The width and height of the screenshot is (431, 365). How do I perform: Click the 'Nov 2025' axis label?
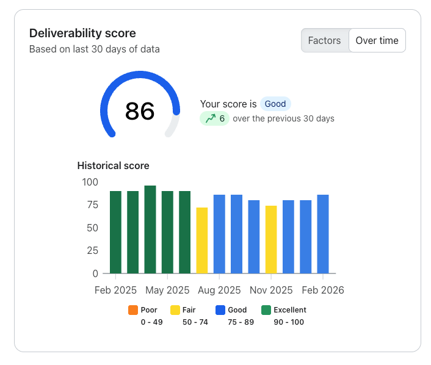[271, 291]
